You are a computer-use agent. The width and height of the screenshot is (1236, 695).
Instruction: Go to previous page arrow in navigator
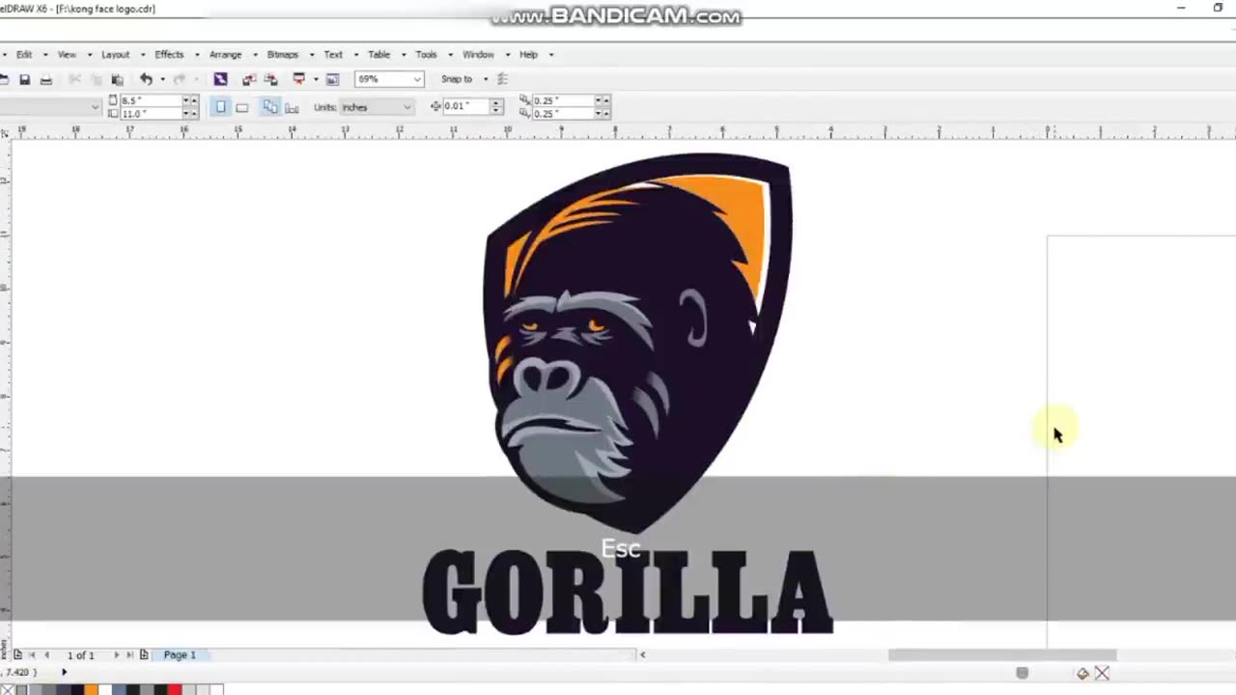46,654
